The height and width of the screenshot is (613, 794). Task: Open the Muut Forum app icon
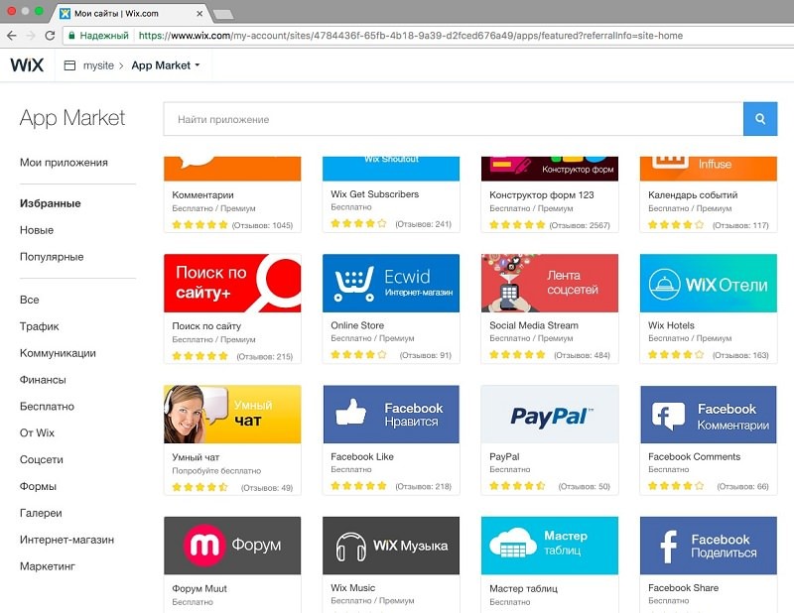point(231,546)
